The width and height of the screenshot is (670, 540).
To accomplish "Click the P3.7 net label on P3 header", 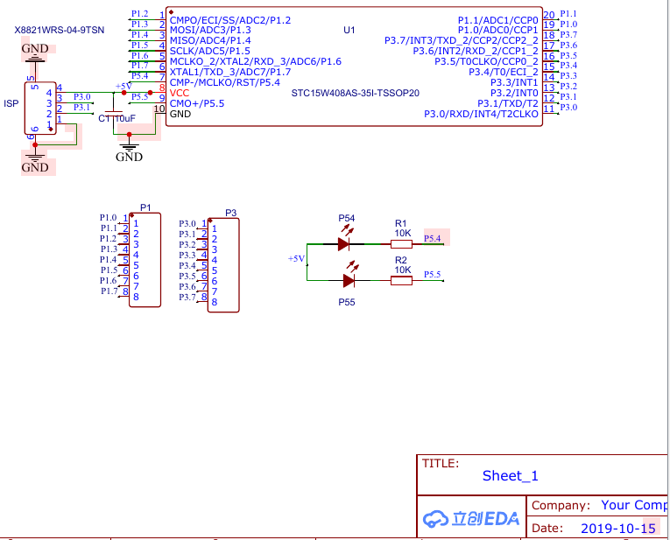I will pyautogui.click(x=187, y=297).
